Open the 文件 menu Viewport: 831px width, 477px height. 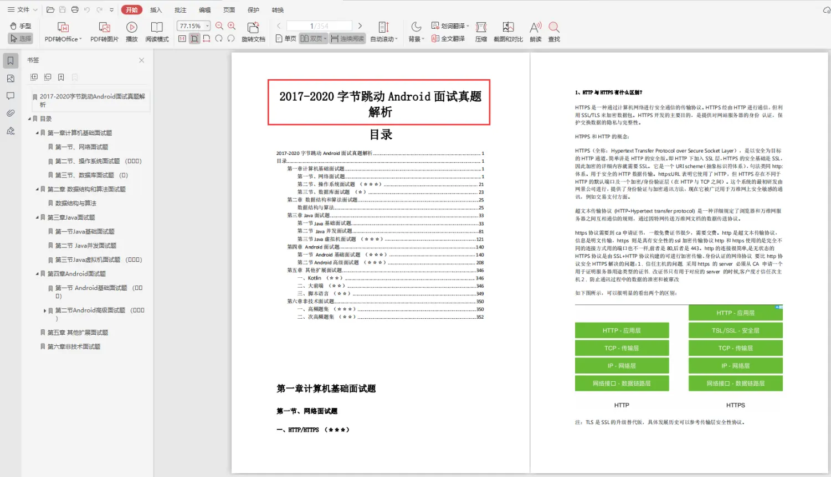coord(20,9)
